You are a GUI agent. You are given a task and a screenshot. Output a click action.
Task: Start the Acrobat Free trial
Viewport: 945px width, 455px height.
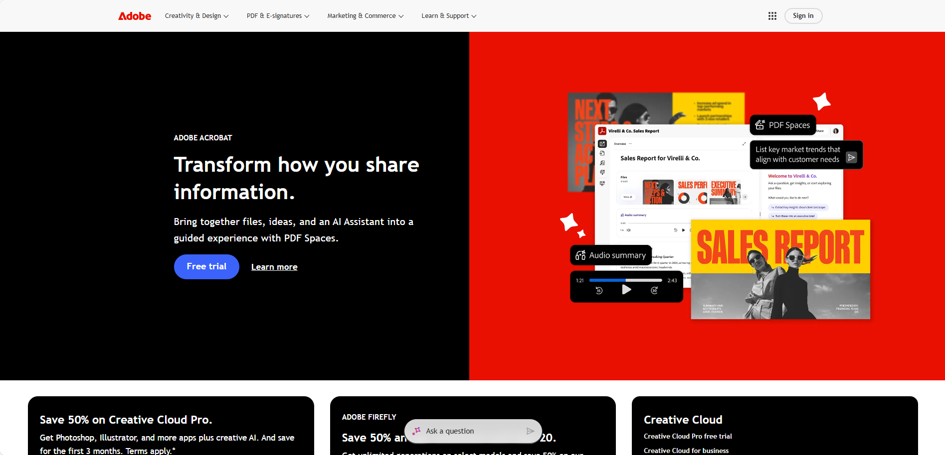[x=206, y=267]
